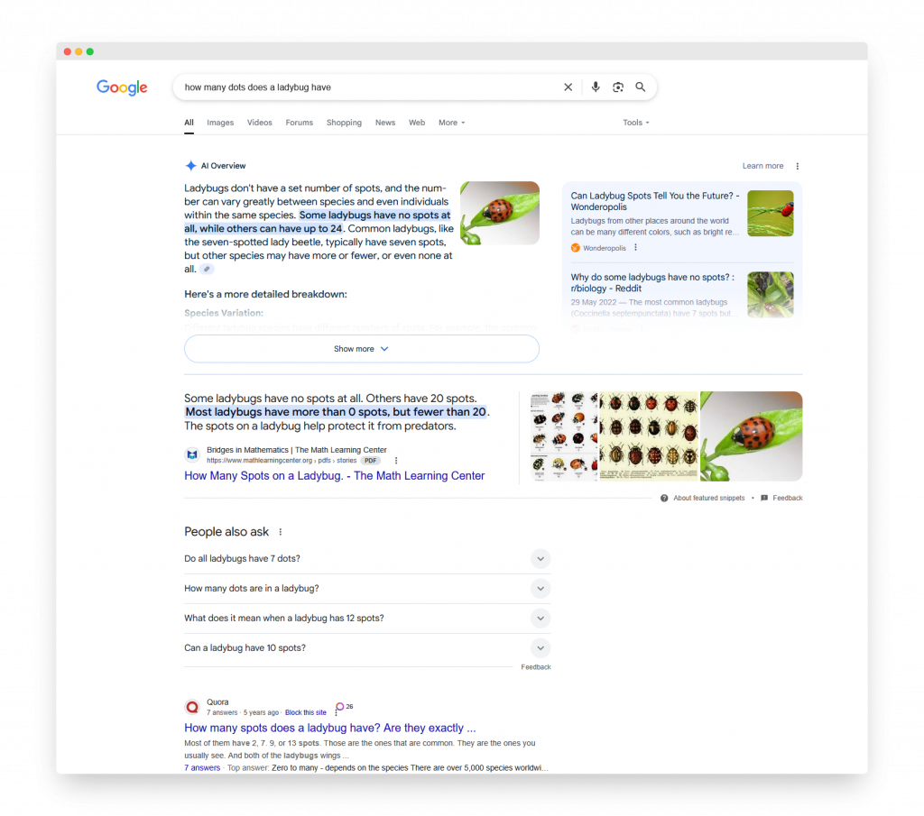Click the macOS red close button
Image resolution: width=924 pixels, height=816 pixels.
68,51
